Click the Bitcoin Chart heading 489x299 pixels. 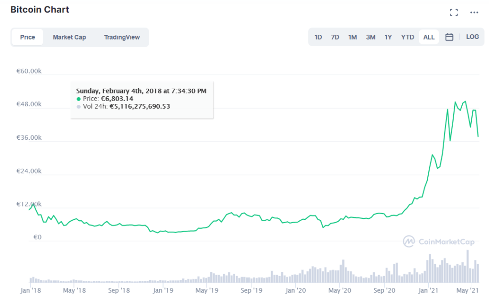[40, 10]
